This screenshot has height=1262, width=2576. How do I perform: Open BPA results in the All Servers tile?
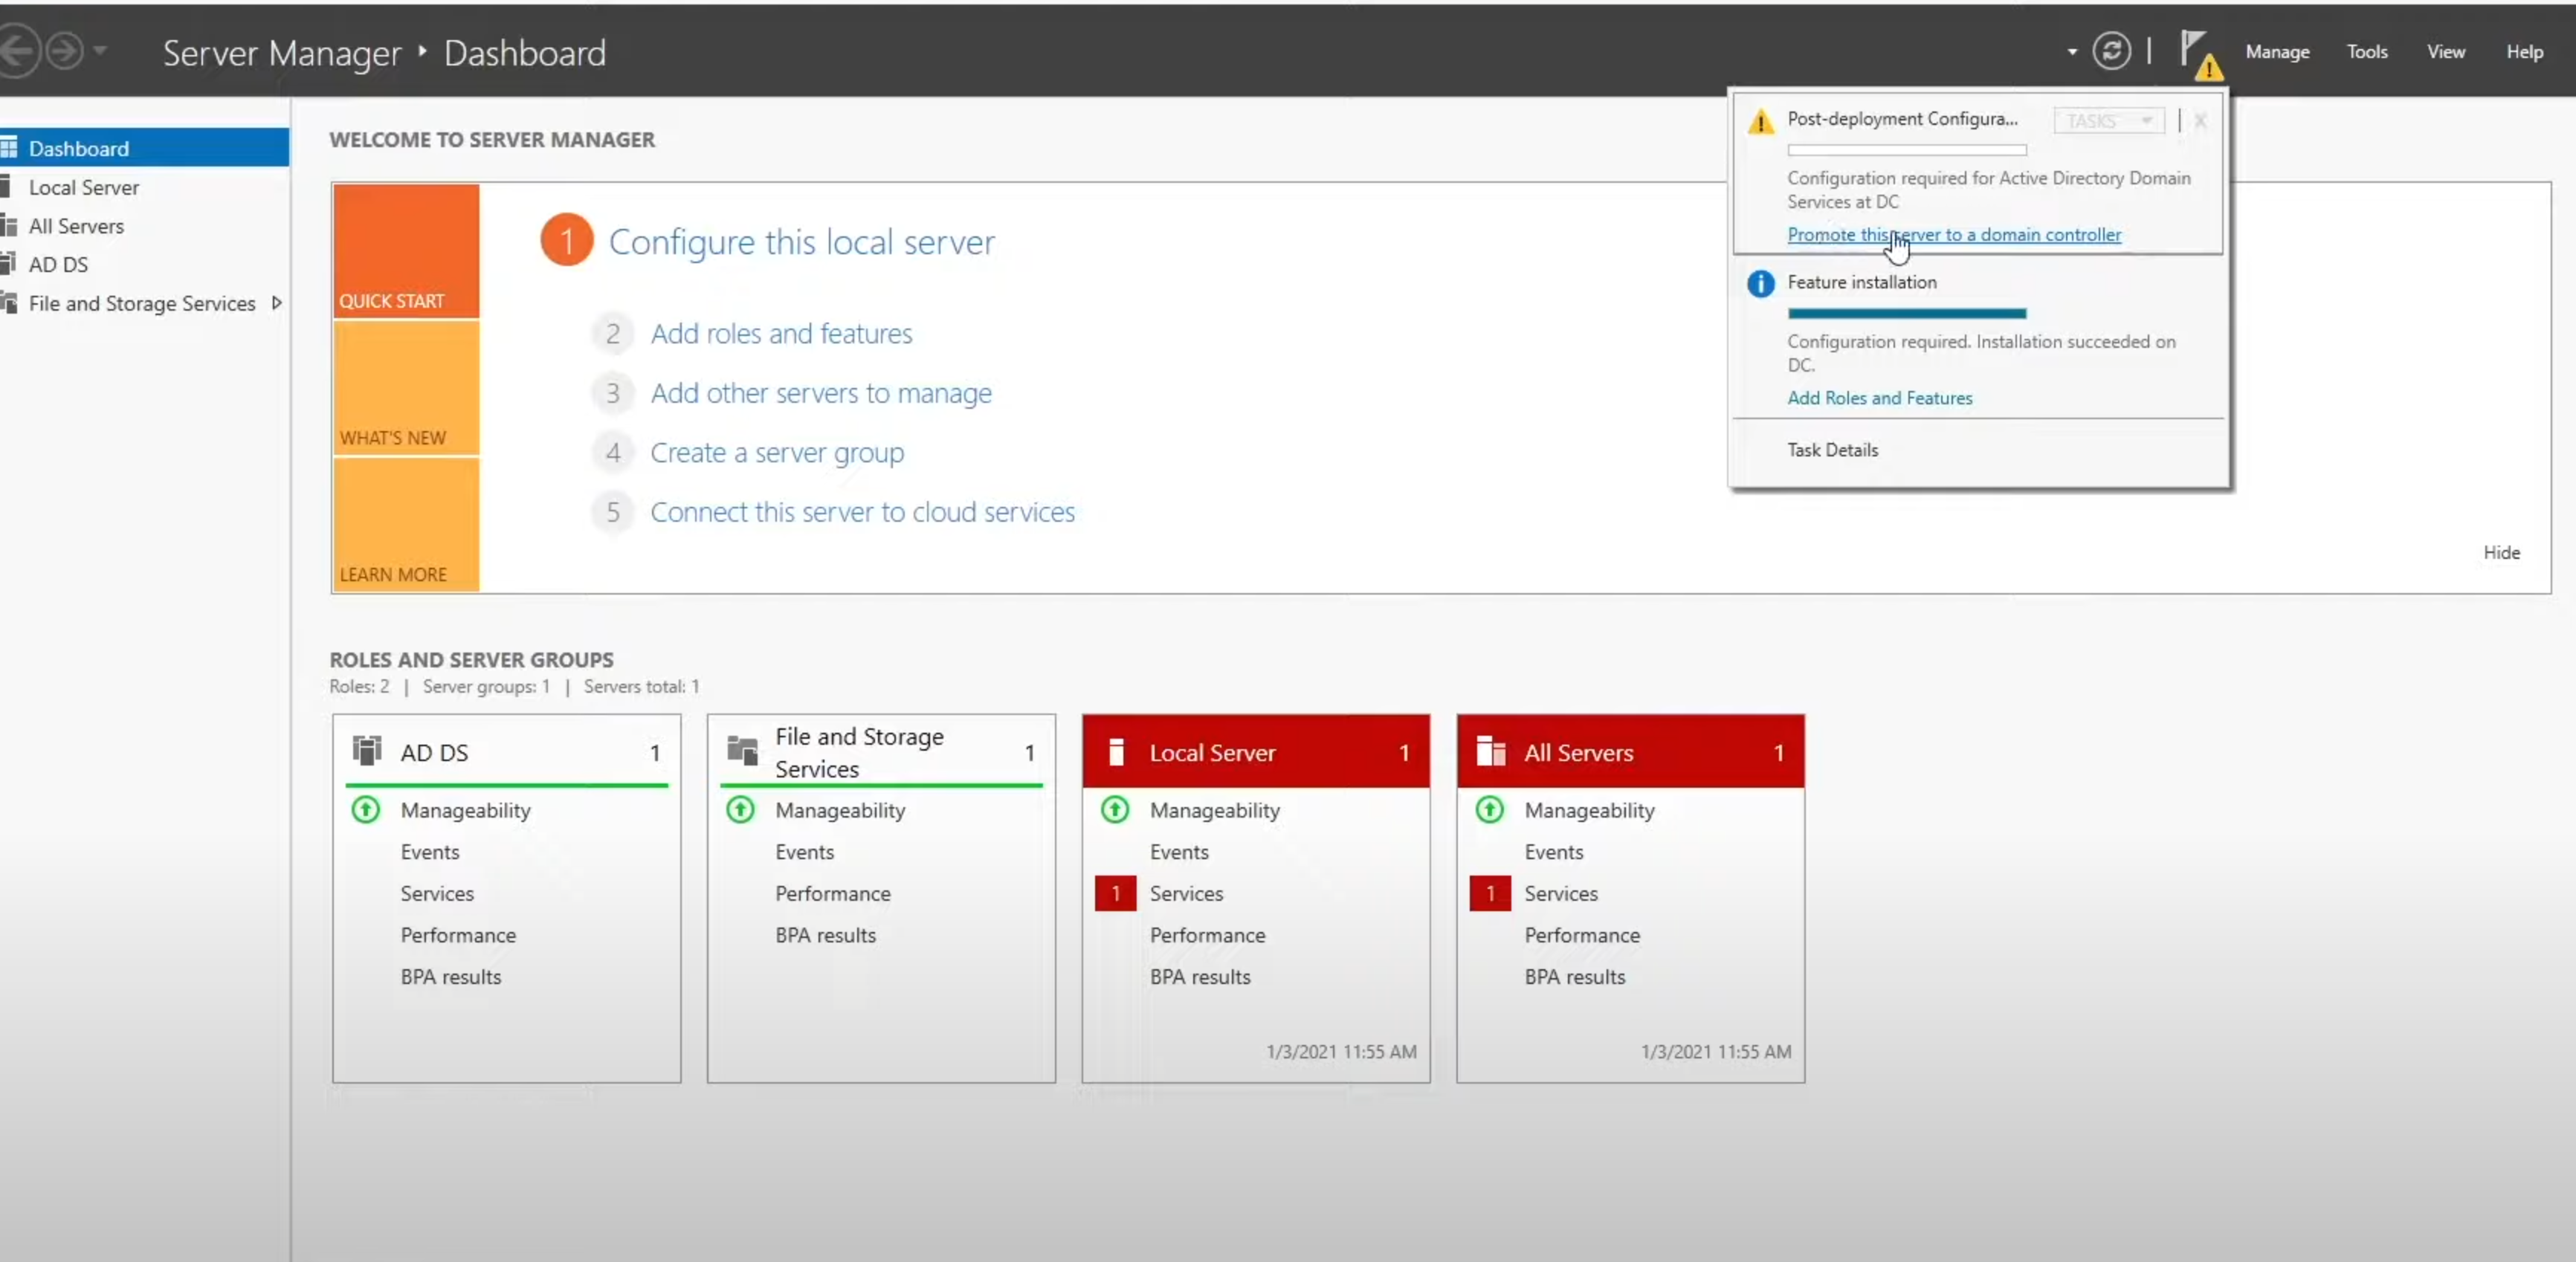click(x=1575, y=977)
